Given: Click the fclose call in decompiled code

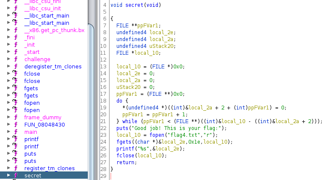Looking at the screenshot, I should (x=125, y=156).
